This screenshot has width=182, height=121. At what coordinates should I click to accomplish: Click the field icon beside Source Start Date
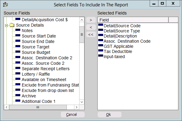pos(18,35)
